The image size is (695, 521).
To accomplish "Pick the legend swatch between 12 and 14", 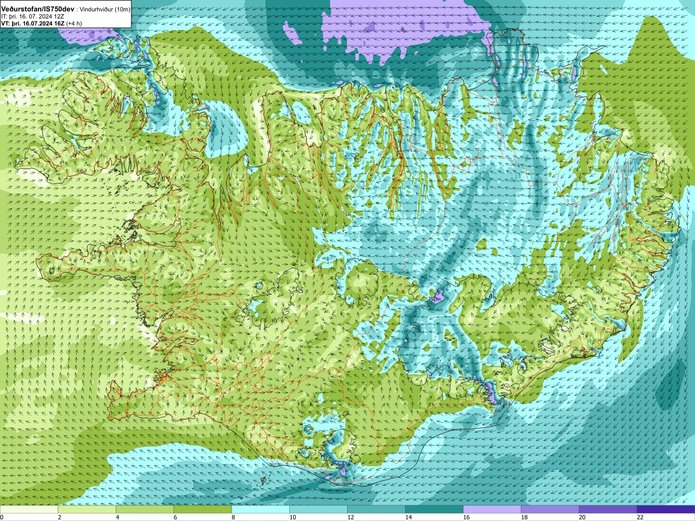I will (x=376, y=510).
